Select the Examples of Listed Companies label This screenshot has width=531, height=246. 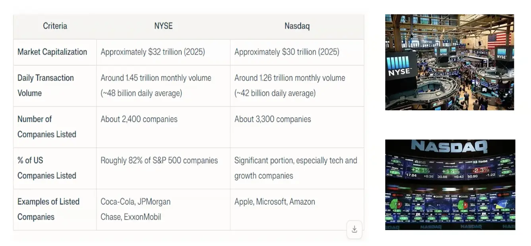(48, 209)
